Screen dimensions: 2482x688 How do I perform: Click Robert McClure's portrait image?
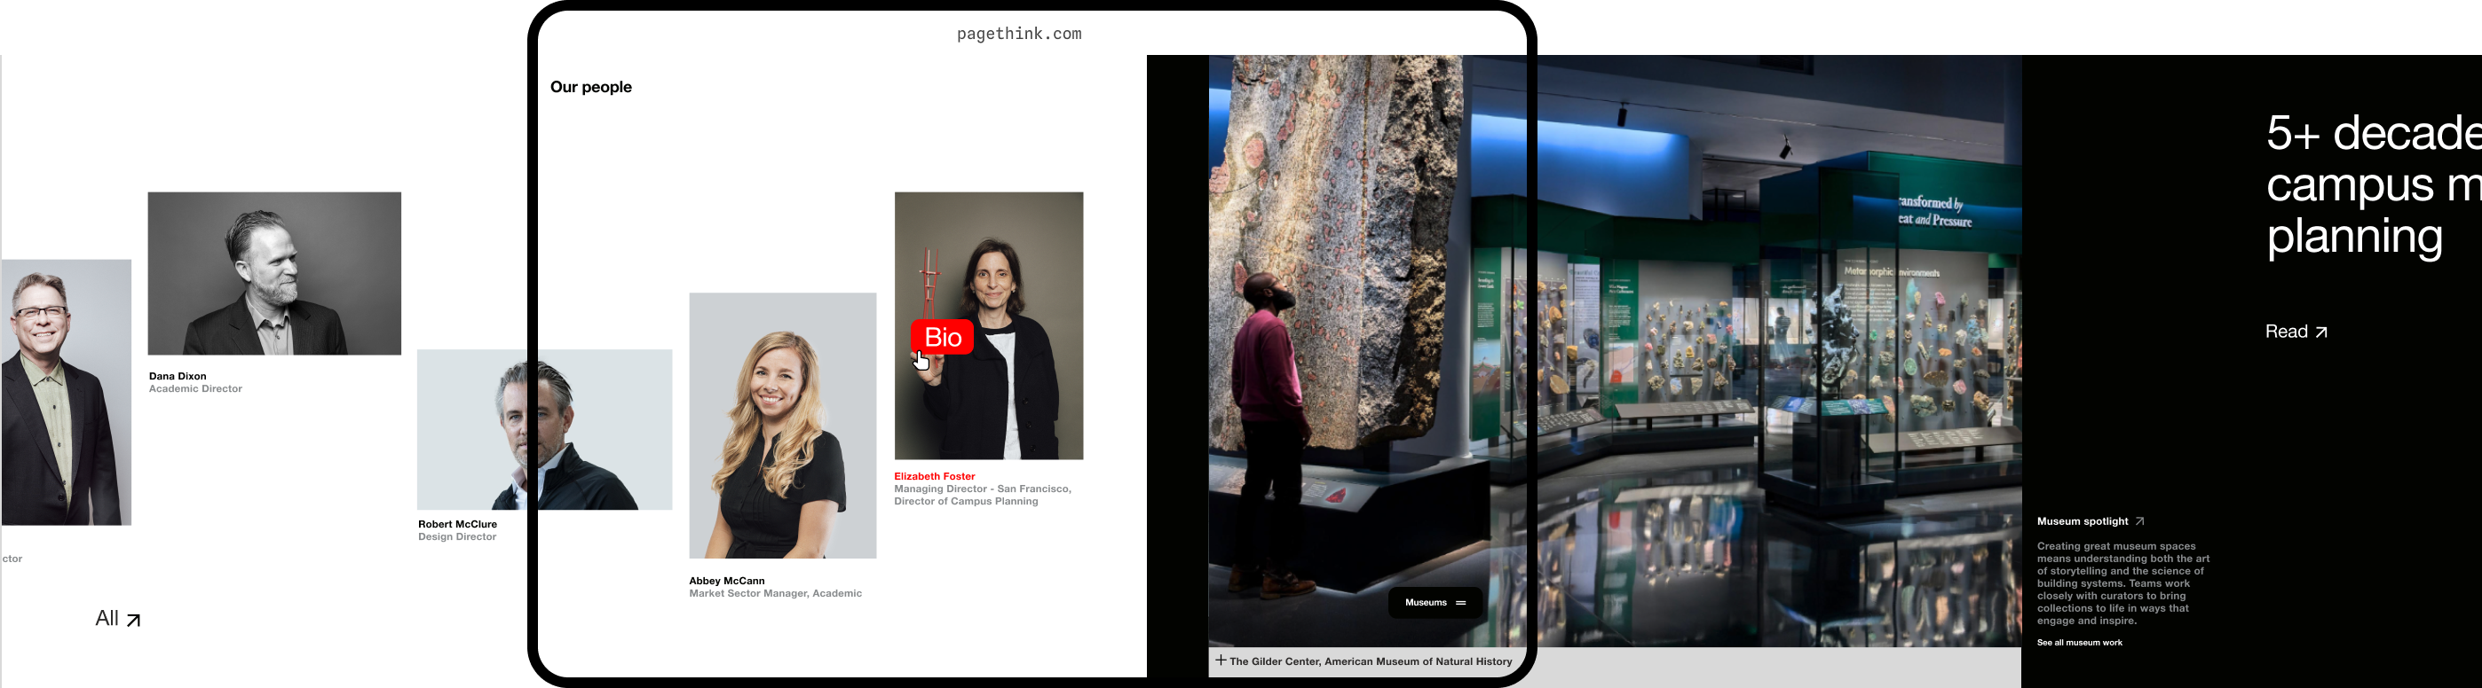coord(543,429)
